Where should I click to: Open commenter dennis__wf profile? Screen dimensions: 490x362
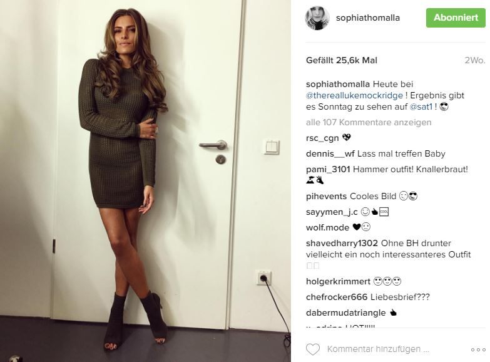click(x=330, y=153)
